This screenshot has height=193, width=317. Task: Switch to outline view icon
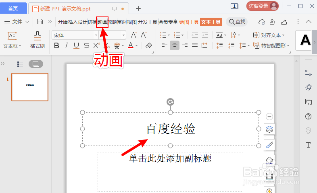coord(20,64)
